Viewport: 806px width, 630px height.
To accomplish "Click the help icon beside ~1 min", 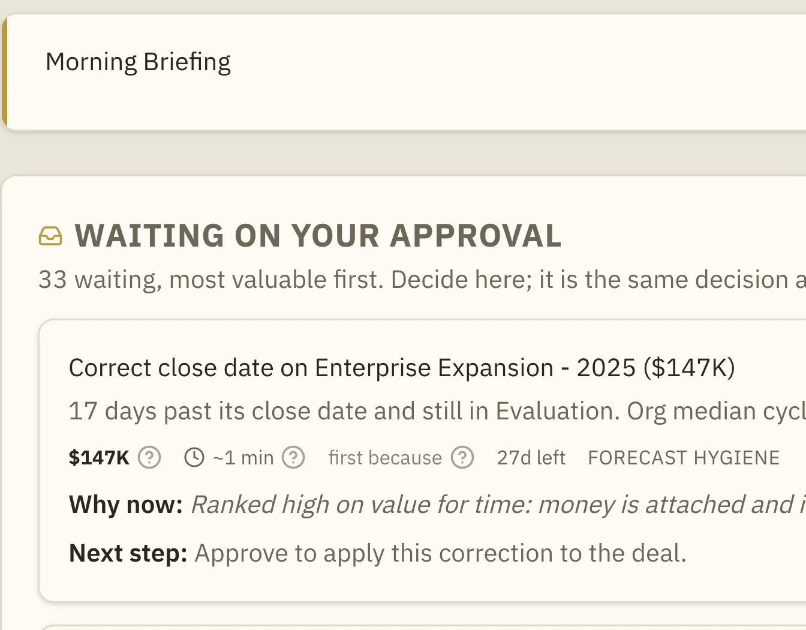I will [293, 458].
